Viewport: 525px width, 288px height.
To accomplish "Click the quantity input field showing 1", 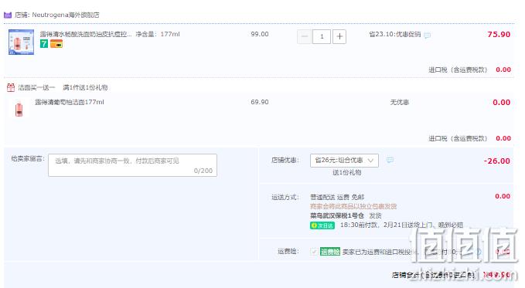I will pos(322,36).
